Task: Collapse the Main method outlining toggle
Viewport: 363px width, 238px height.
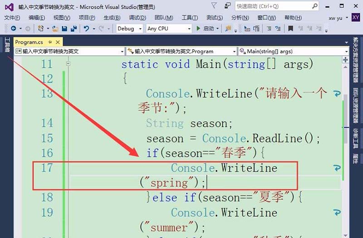Action: pos(68,64)
